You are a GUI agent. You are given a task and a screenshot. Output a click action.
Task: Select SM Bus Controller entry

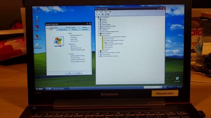coord(108,42)
